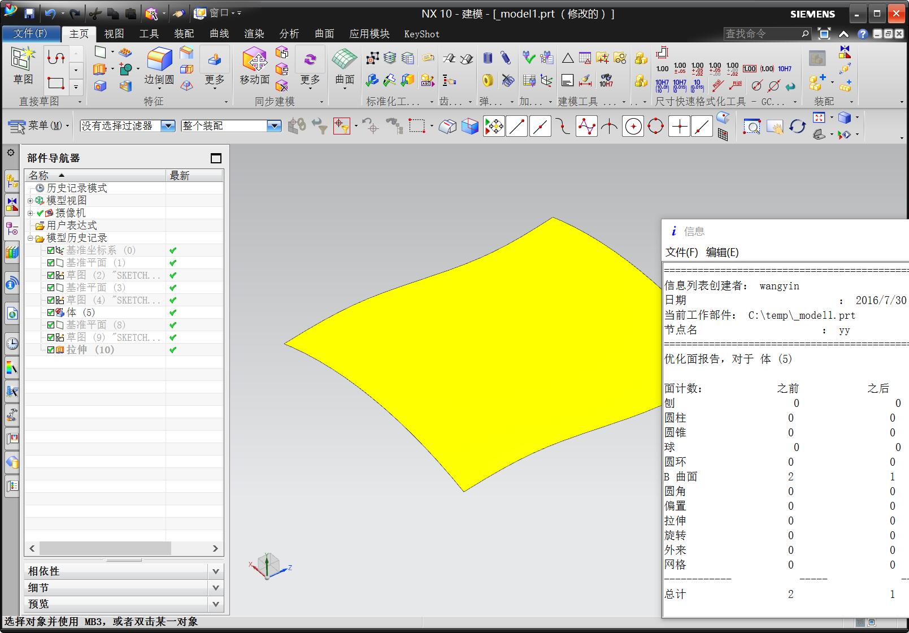Switch to the 装配 ribbon tab

click(x=184, y=34)
